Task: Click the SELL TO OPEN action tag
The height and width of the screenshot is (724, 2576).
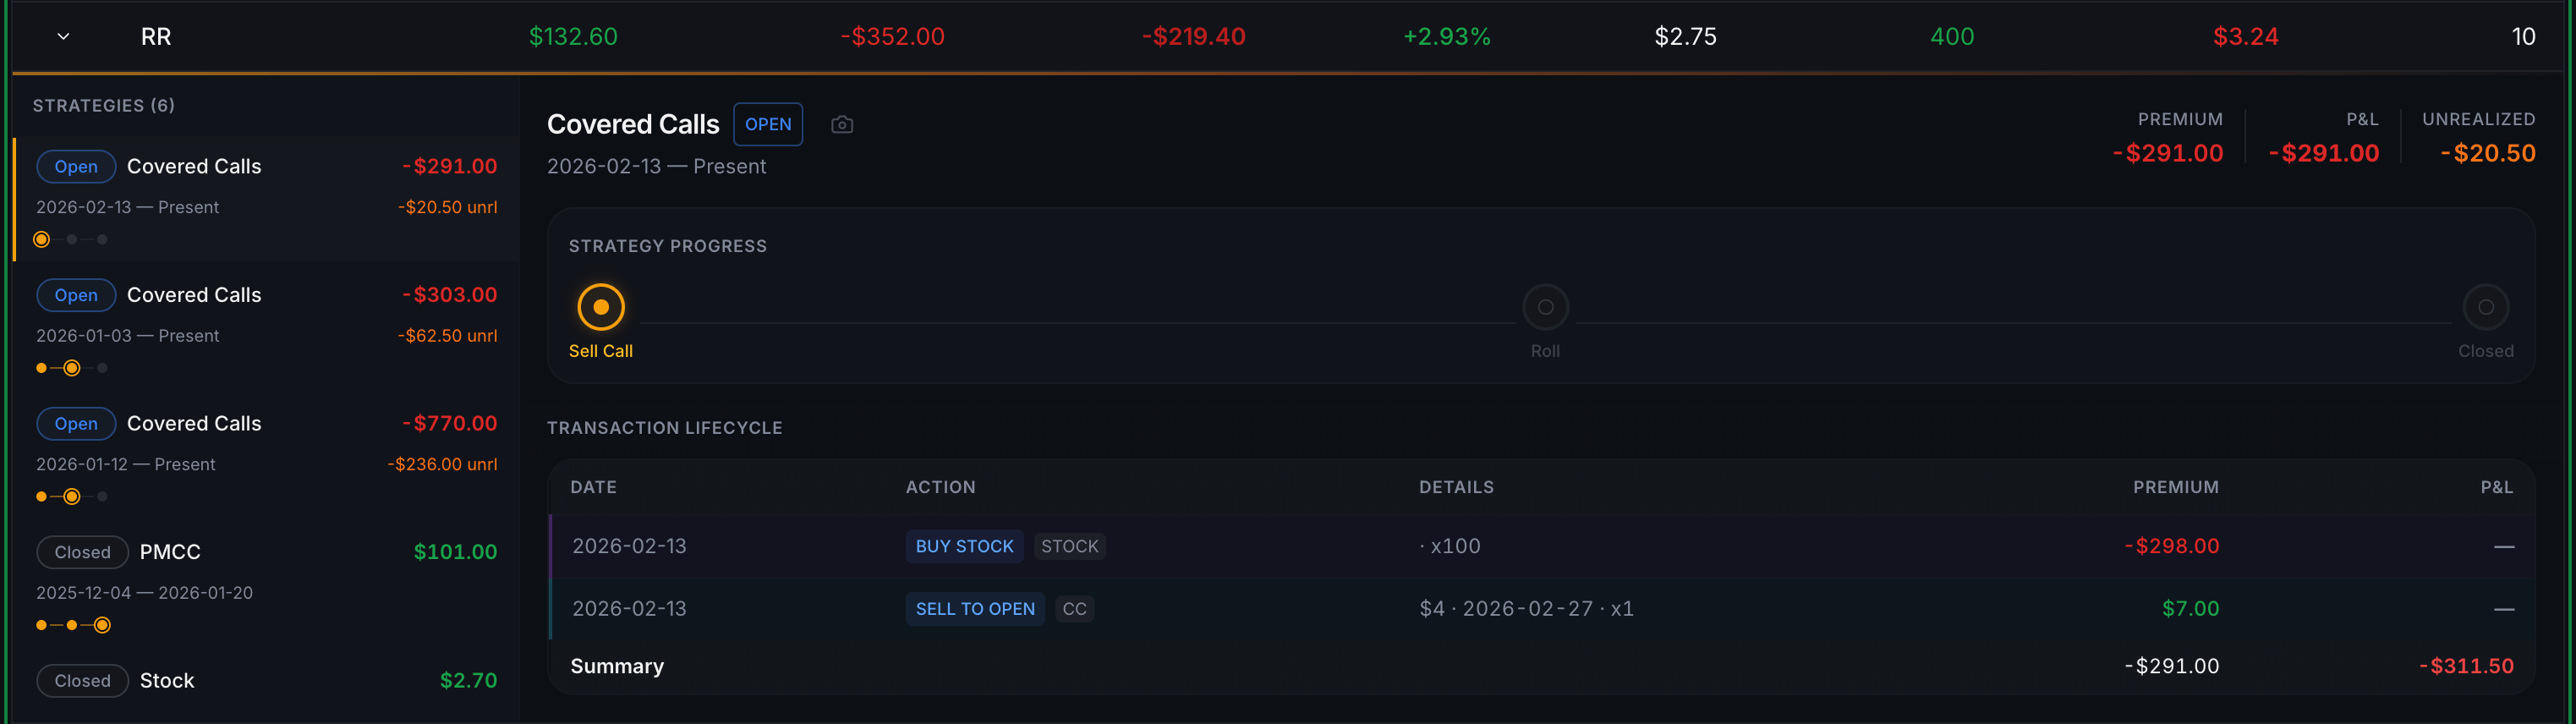Action: [x=975, y=609]
